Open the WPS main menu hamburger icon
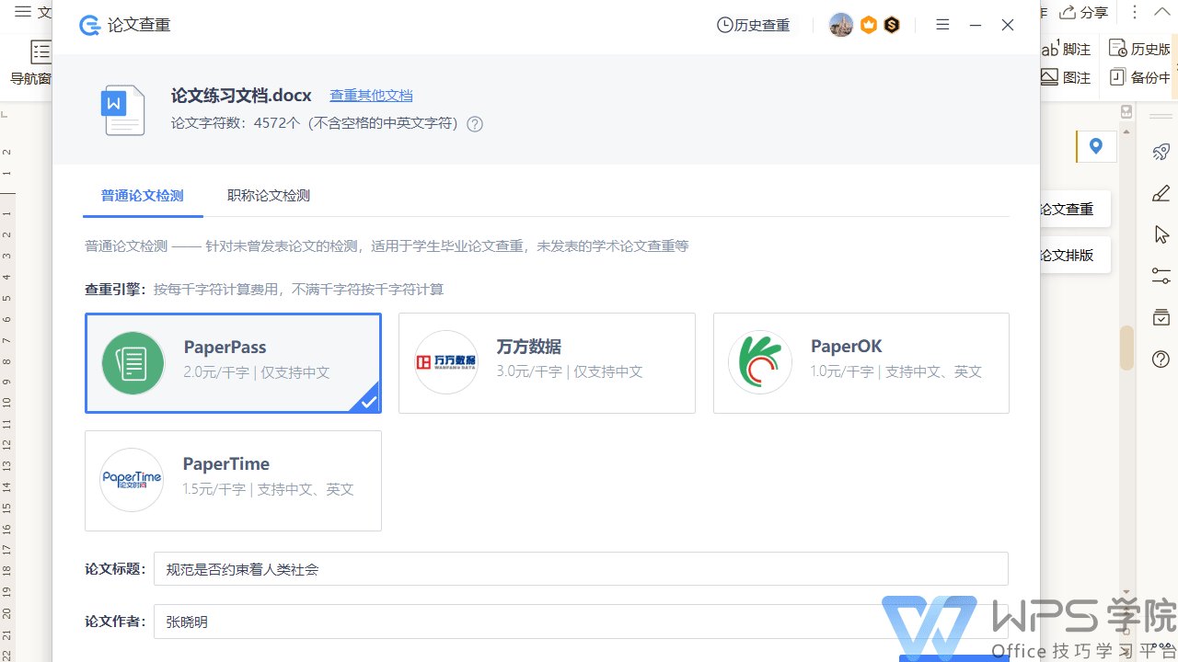1178x662 pixels. 23,12
